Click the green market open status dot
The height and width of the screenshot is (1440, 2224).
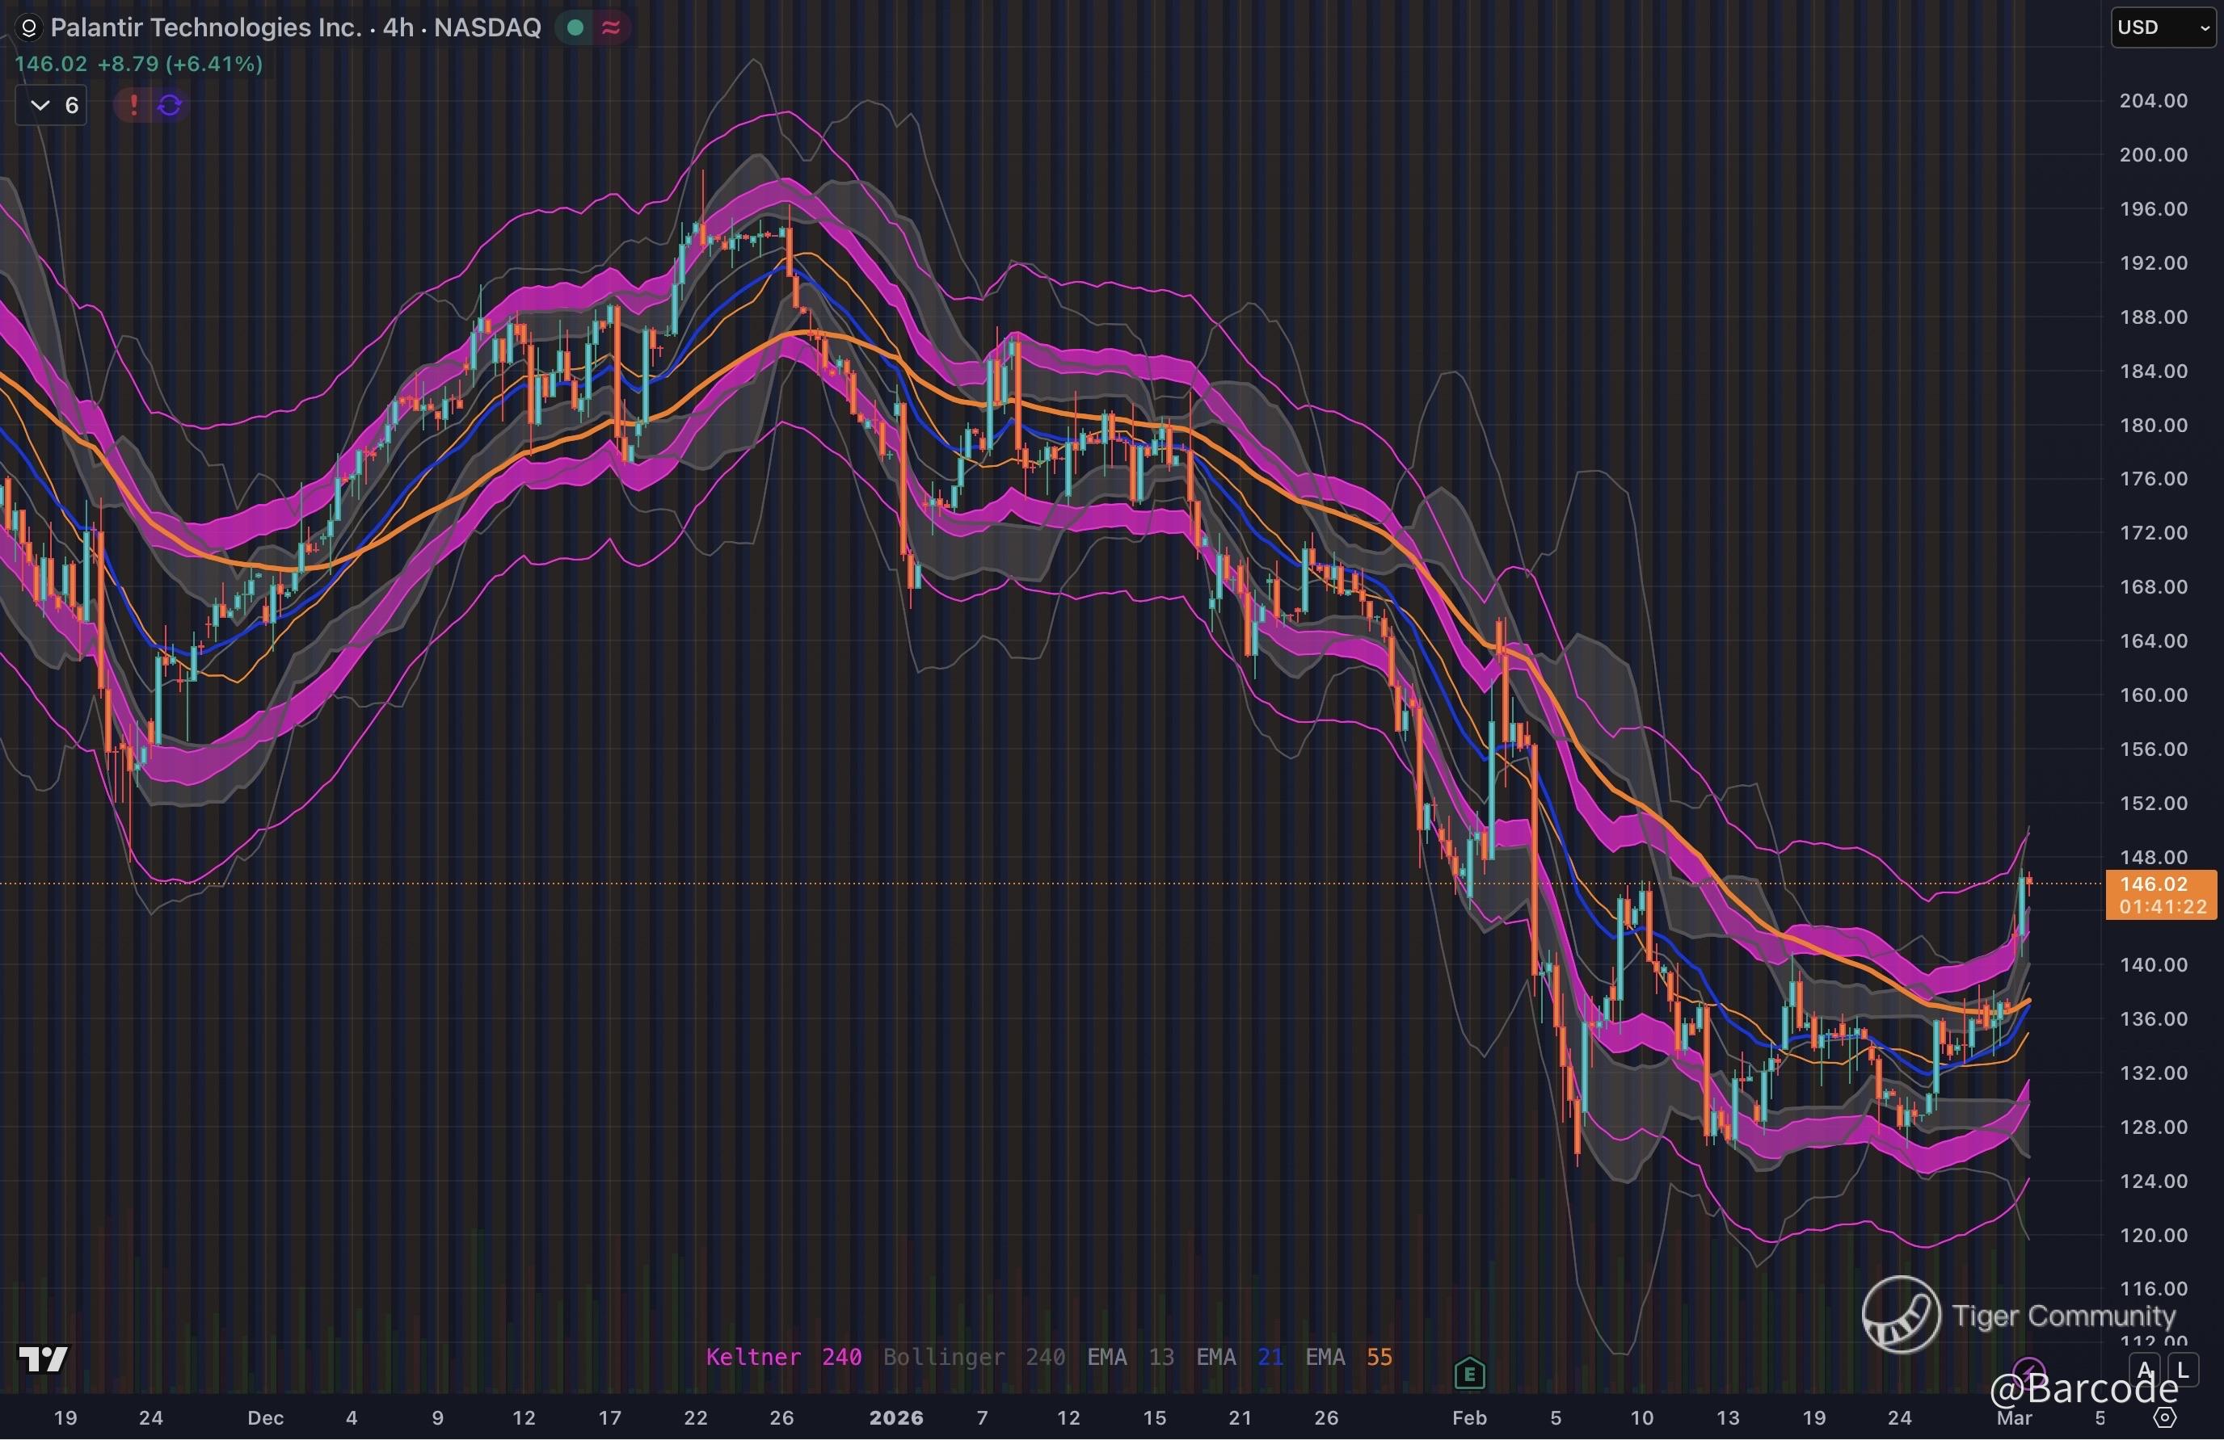pos(575,28)
